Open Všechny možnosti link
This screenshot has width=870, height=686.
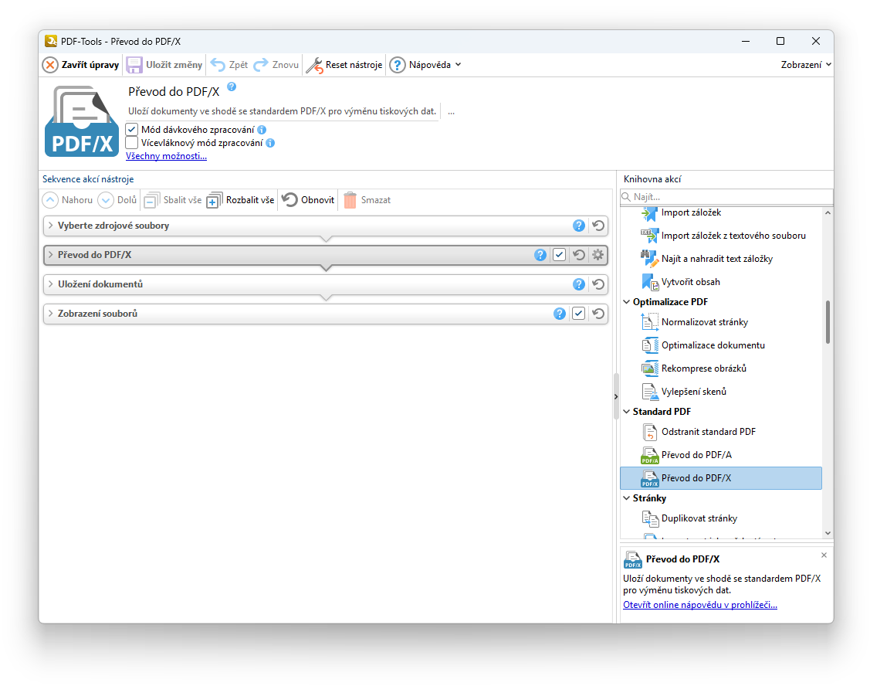[167, 156]
